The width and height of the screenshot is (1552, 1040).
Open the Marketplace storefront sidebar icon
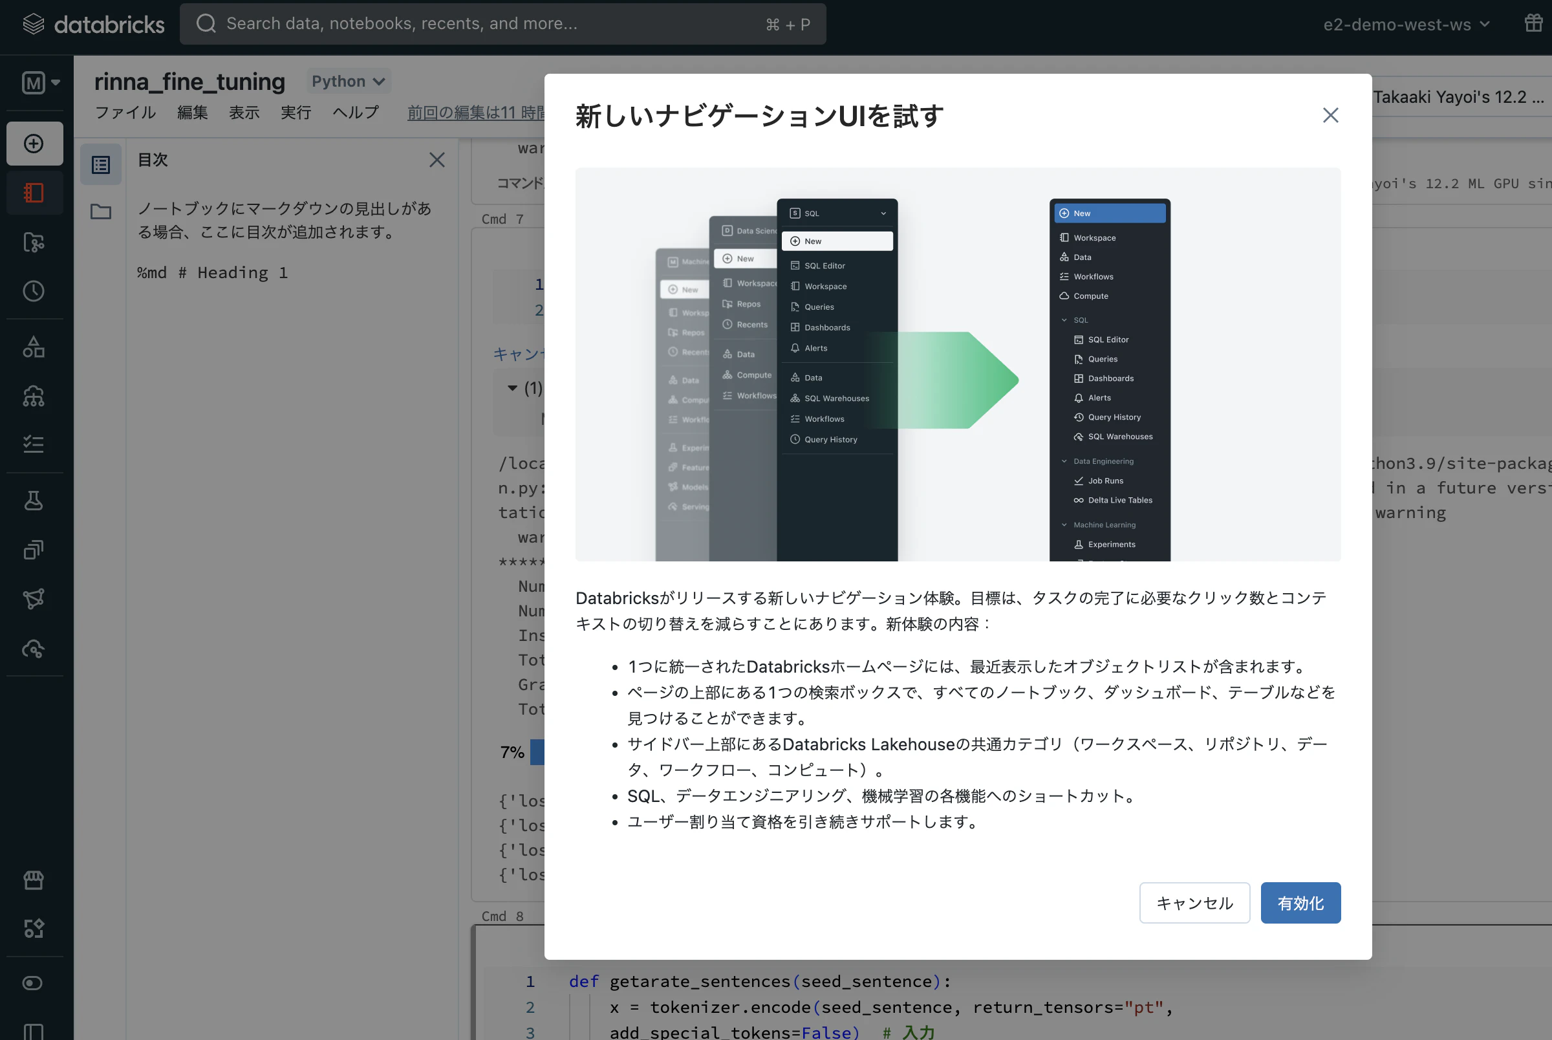pos(34,880)
